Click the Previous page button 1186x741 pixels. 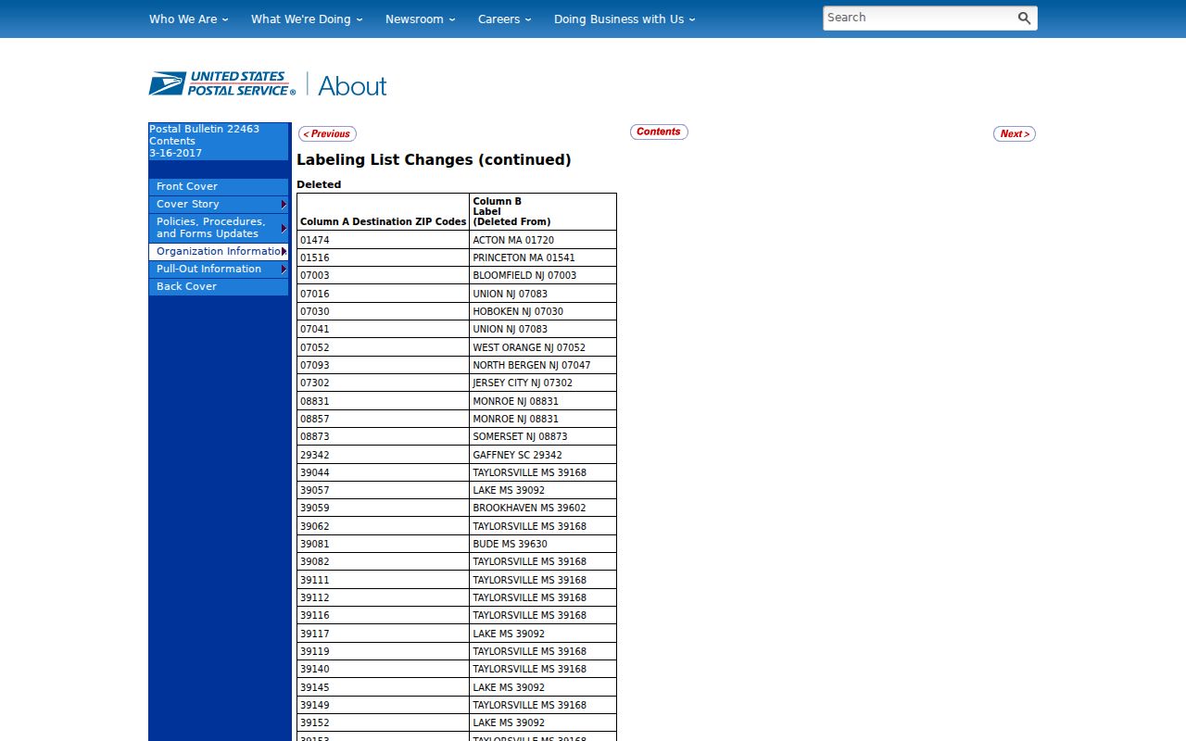pyautogui.click(x=327, y=134)
